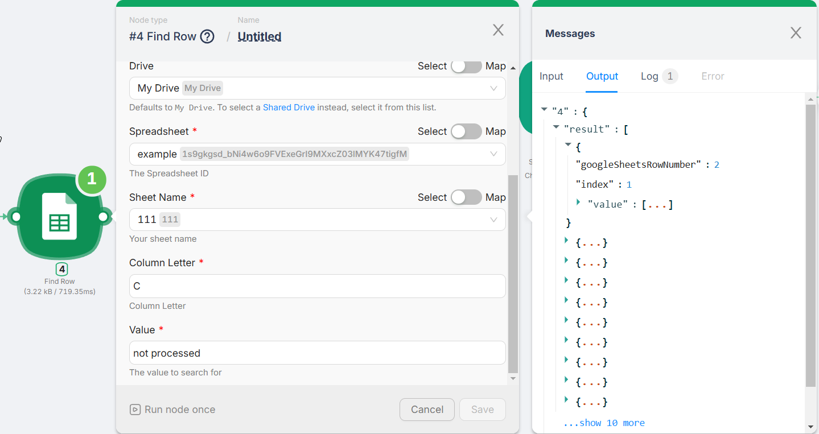
Task: Click the Cancel button
Action: coord(427,410)
